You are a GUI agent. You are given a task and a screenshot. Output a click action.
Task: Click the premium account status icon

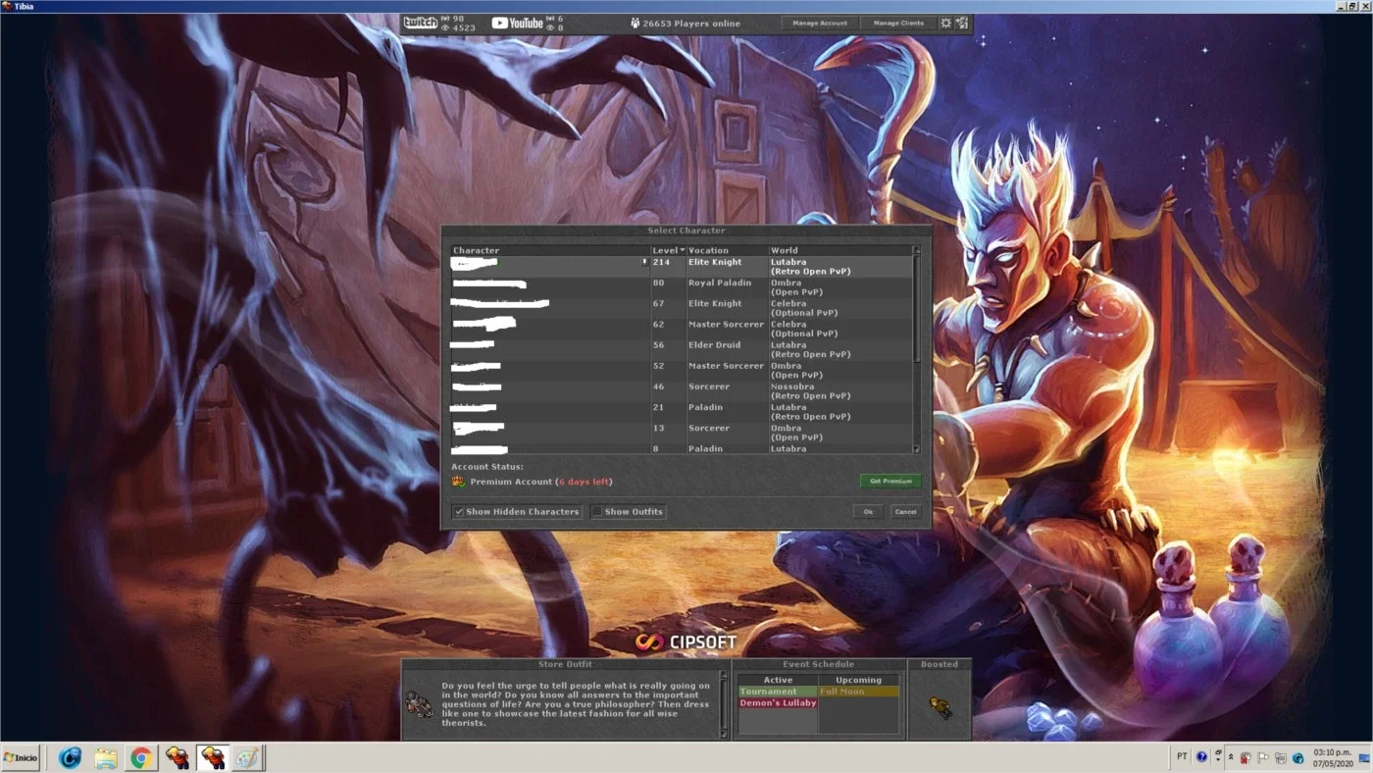[458, 482]
